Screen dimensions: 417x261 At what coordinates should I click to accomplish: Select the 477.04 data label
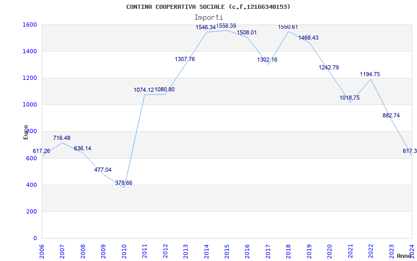[103, 170]
